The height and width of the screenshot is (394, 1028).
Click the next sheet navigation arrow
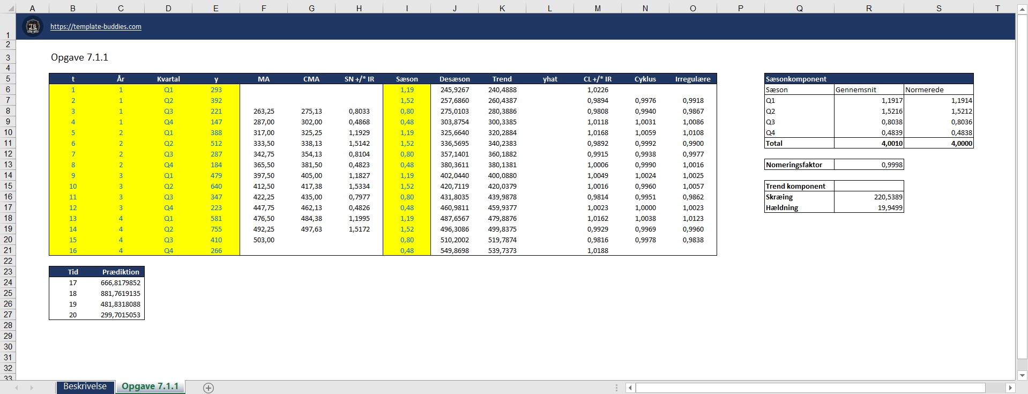pos(32,388)
